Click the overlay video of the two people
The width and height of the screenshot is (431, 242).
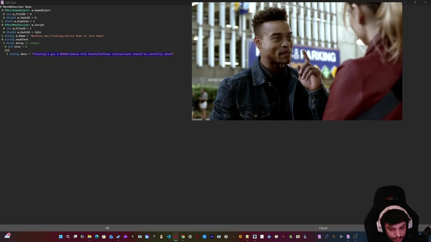(297, 61)
